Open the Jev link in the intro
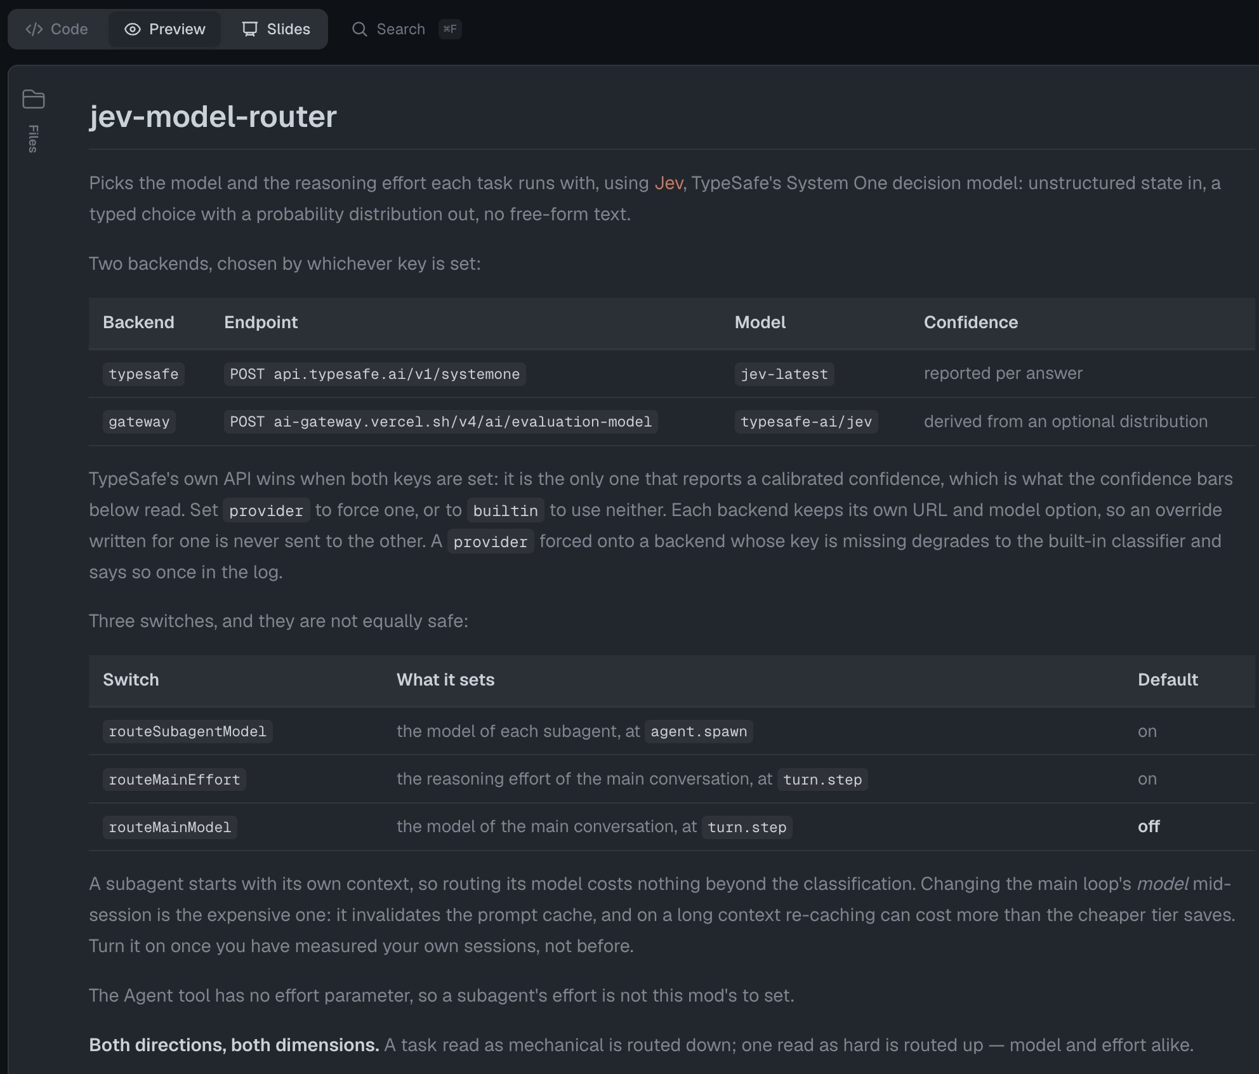1259x1074 pixels. point(668,183)
